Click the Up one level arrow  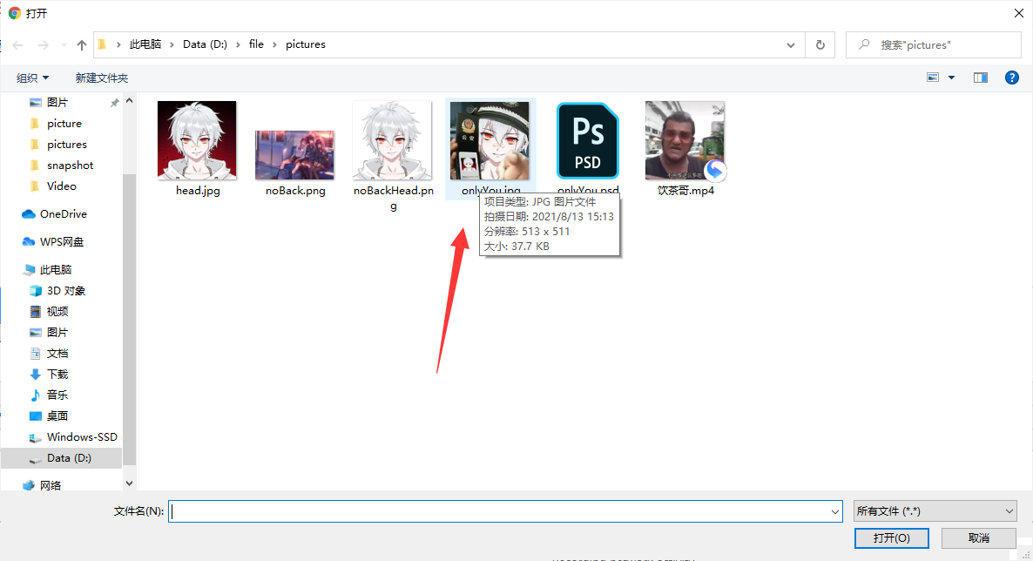pos(82,44)
